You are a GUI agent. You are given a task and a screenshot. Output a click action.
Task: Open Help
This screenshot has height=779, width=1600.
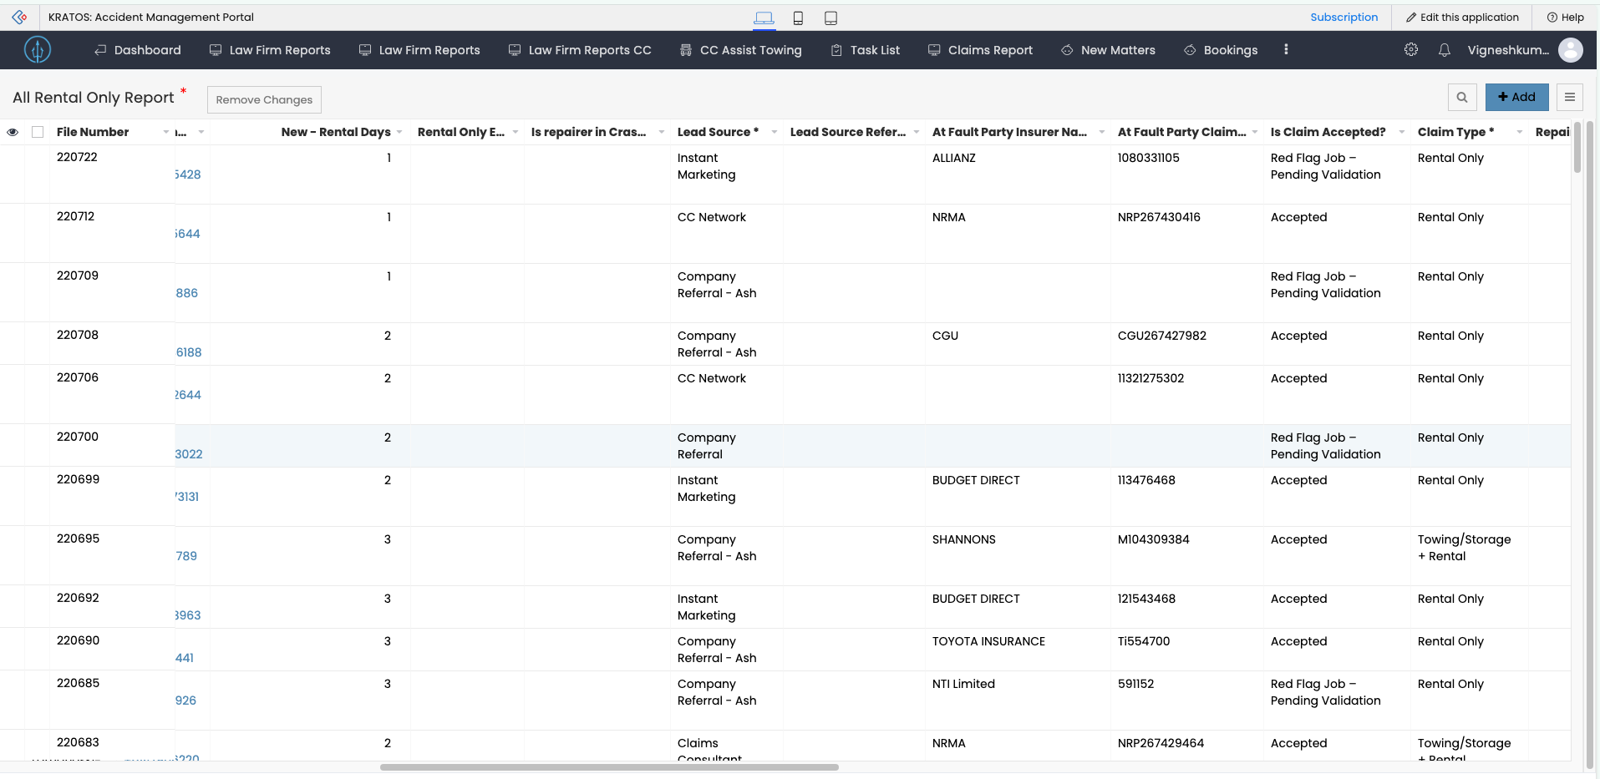pos(1566,18)
